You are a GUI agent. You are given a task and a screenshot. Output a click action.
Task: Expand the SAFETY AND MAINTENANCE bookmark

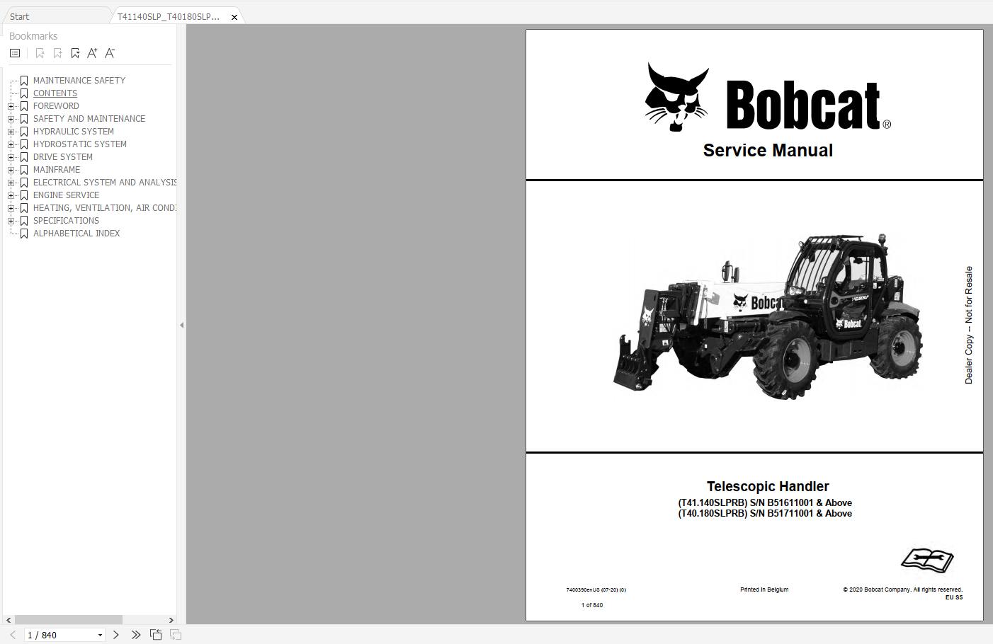11,118
